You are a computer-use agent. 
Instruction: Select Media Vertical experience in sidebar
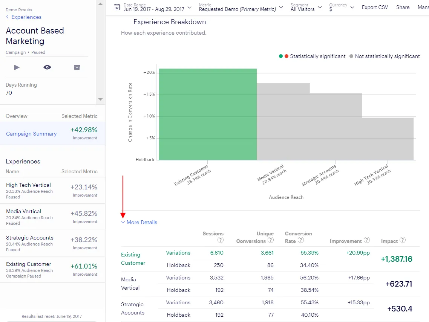pos(52,217)
